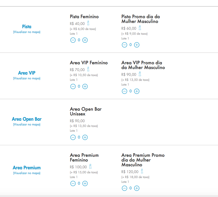Click the male icon beside Area Premium Promo price
This screenshot has height=197, width=218.
(142, 172)
